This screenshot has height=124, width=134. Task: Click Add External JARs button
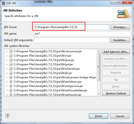tap(116, 52)
